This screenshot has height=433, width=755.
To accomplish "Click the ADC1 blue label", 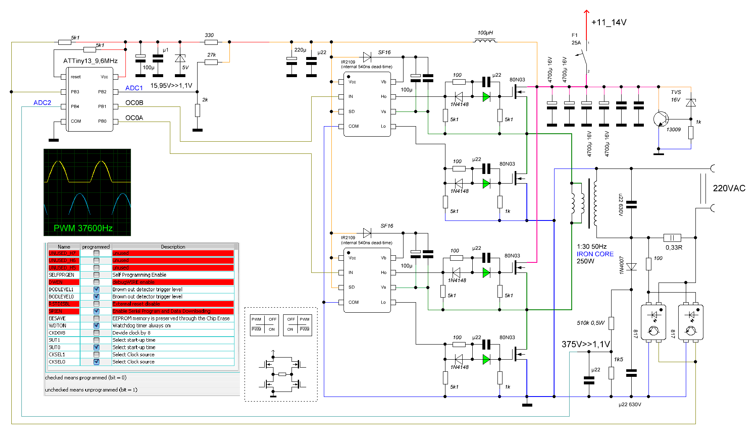I will point(134,88).
